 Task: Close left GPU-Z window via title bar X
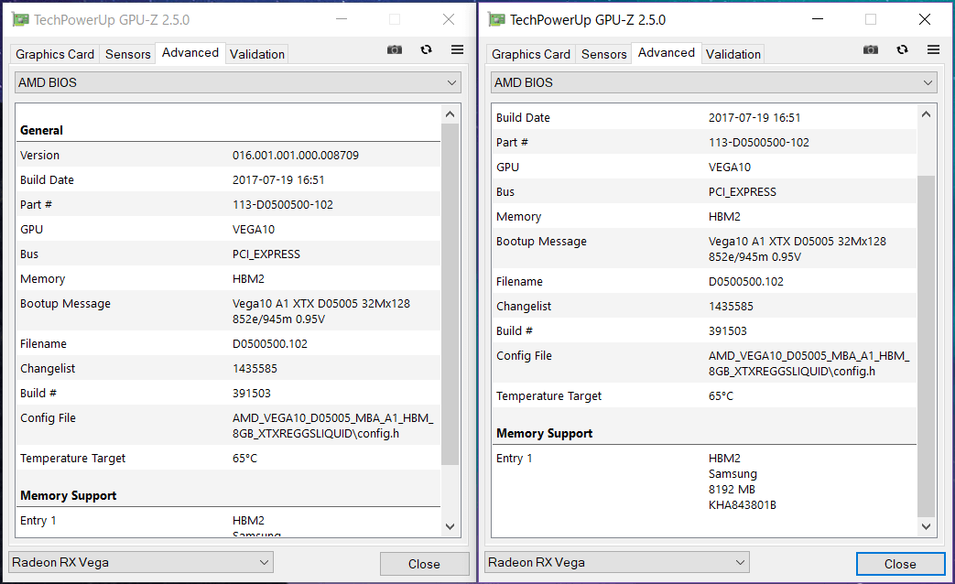pos(449,19)
